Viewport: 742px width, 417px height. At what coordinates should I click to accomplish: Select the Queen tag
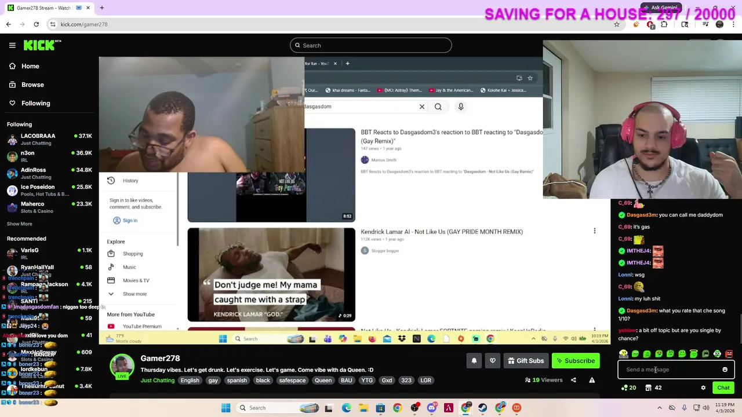[323, 381]
